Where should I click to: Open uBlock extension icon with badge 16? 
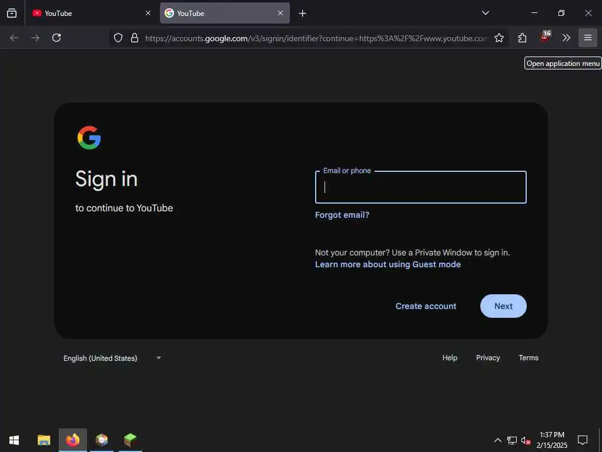pyautogui.click(x=544, y=37)
